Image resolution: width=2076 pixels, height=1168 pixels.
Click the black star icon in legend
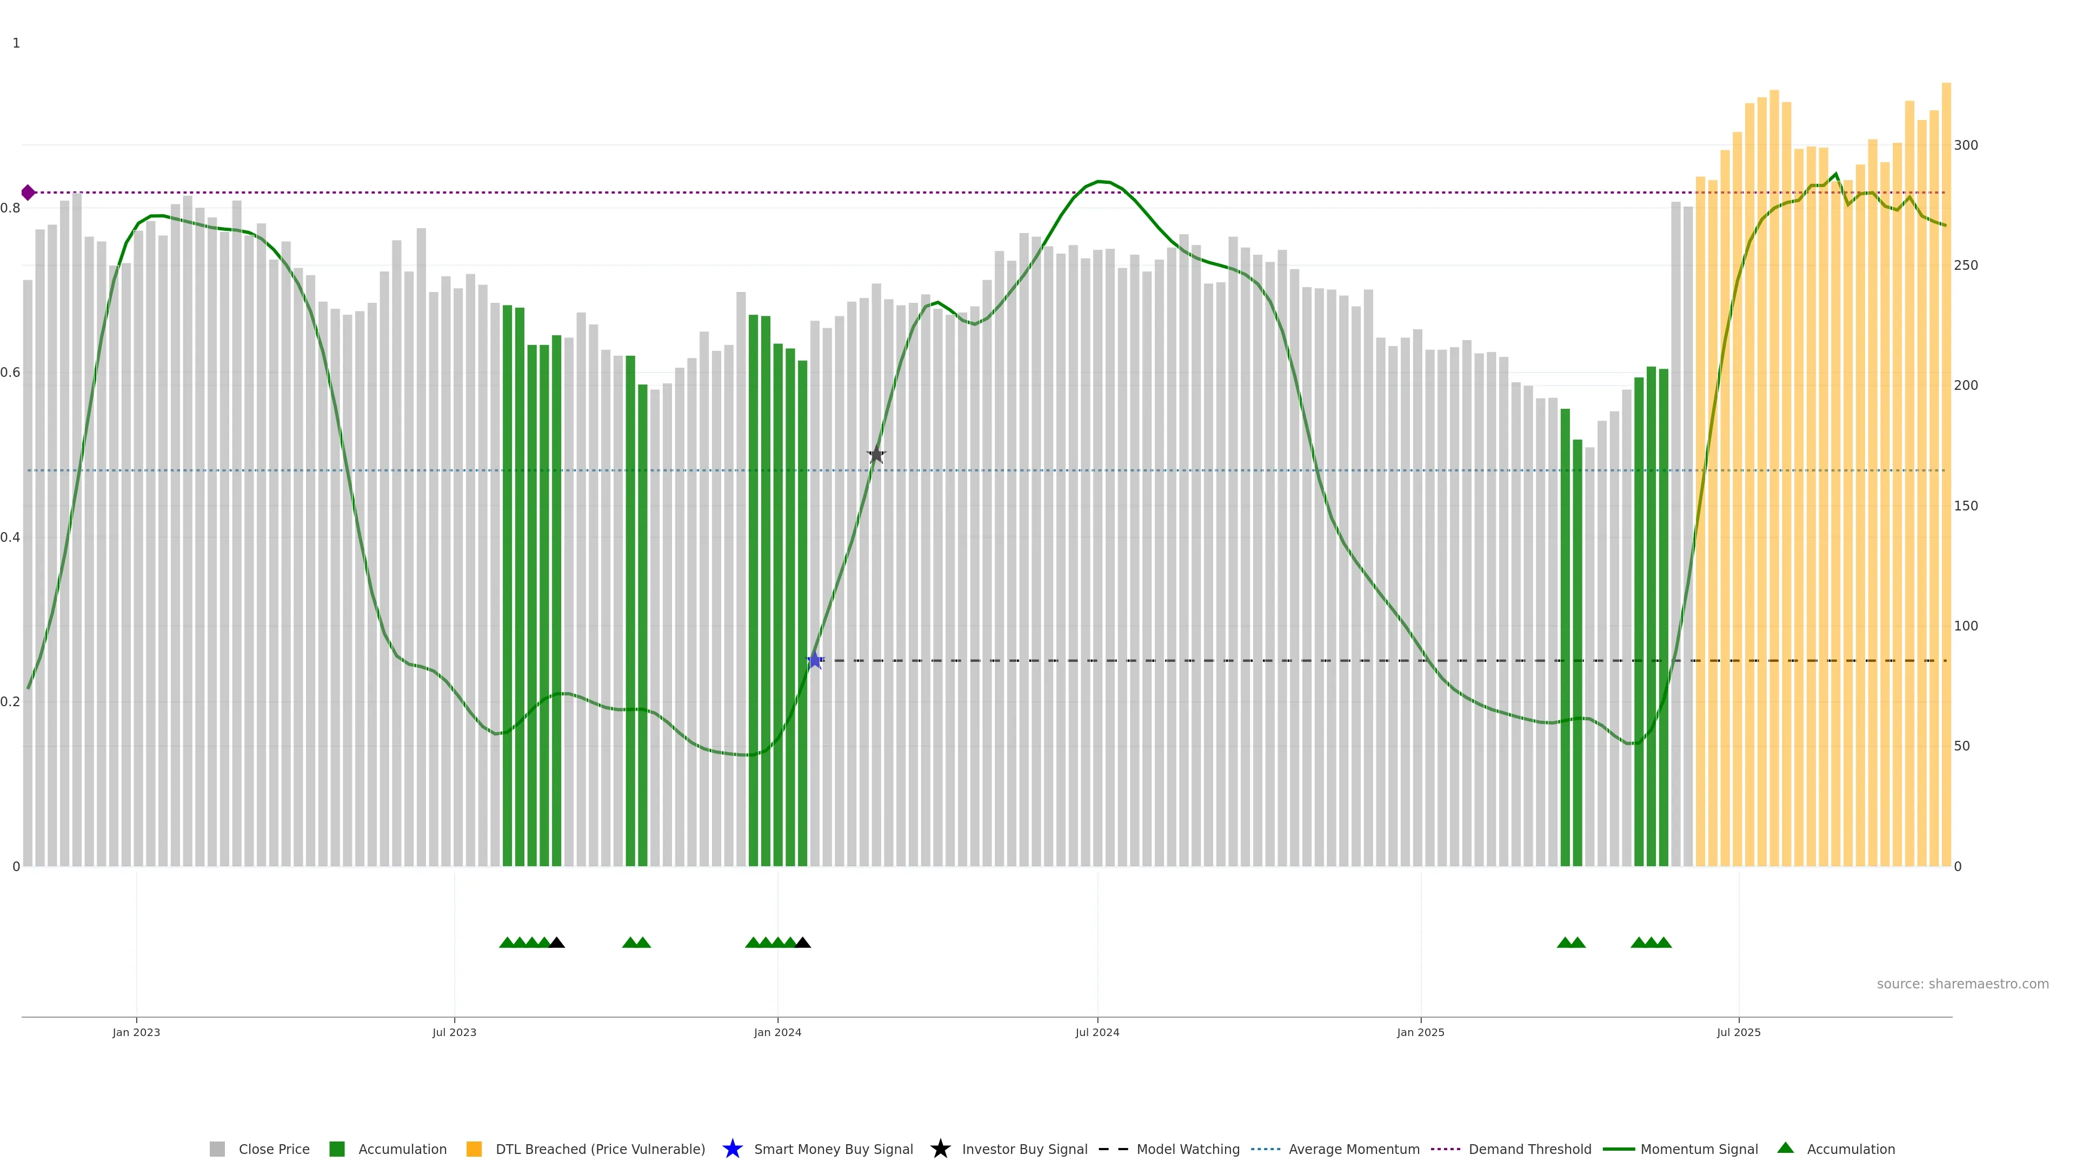940,1149
